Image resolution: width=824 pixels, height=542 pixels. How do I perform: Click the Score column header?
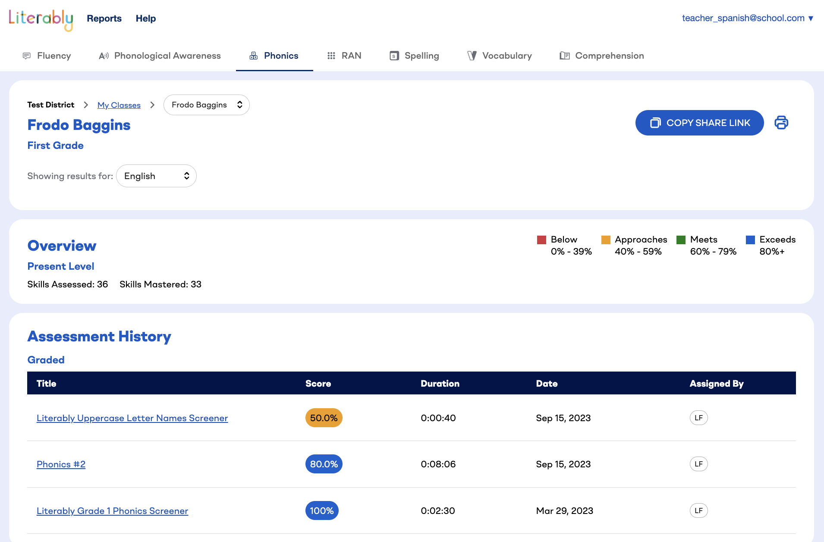pyautogui.click(x=318, y=383)
